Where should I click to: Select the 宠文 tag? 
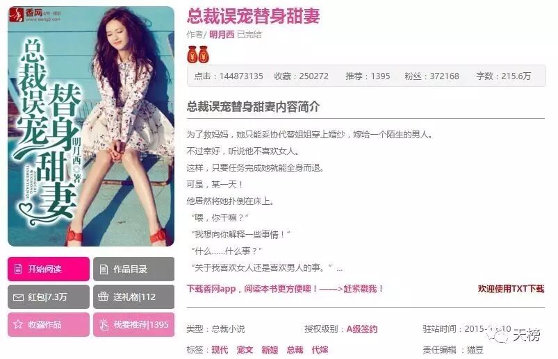245,350
